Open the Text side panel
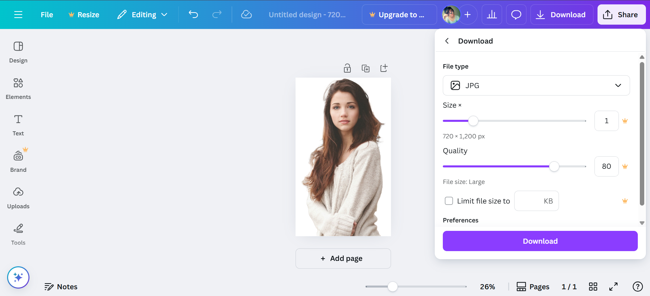 [18, 125]
